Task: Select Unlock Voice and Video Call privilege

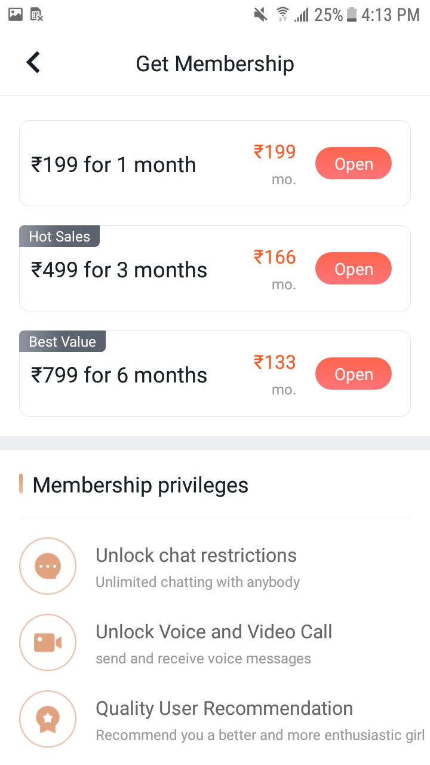Action: pos(214,632)
